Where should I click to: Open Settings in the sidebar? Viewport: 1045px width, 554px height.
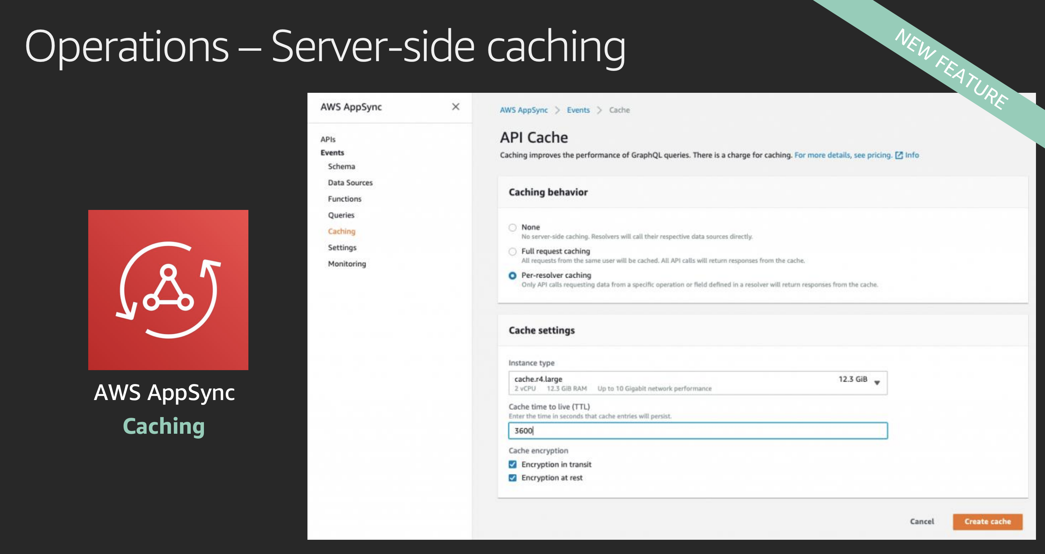tap(342, 247)
